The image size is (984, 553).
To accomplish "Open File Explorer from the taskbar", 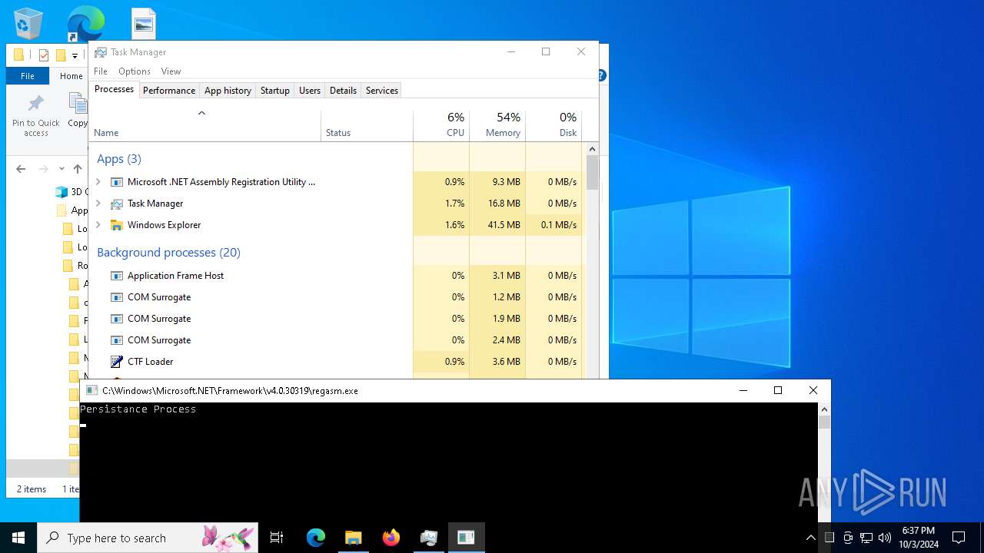I will [x=353, y=538].
